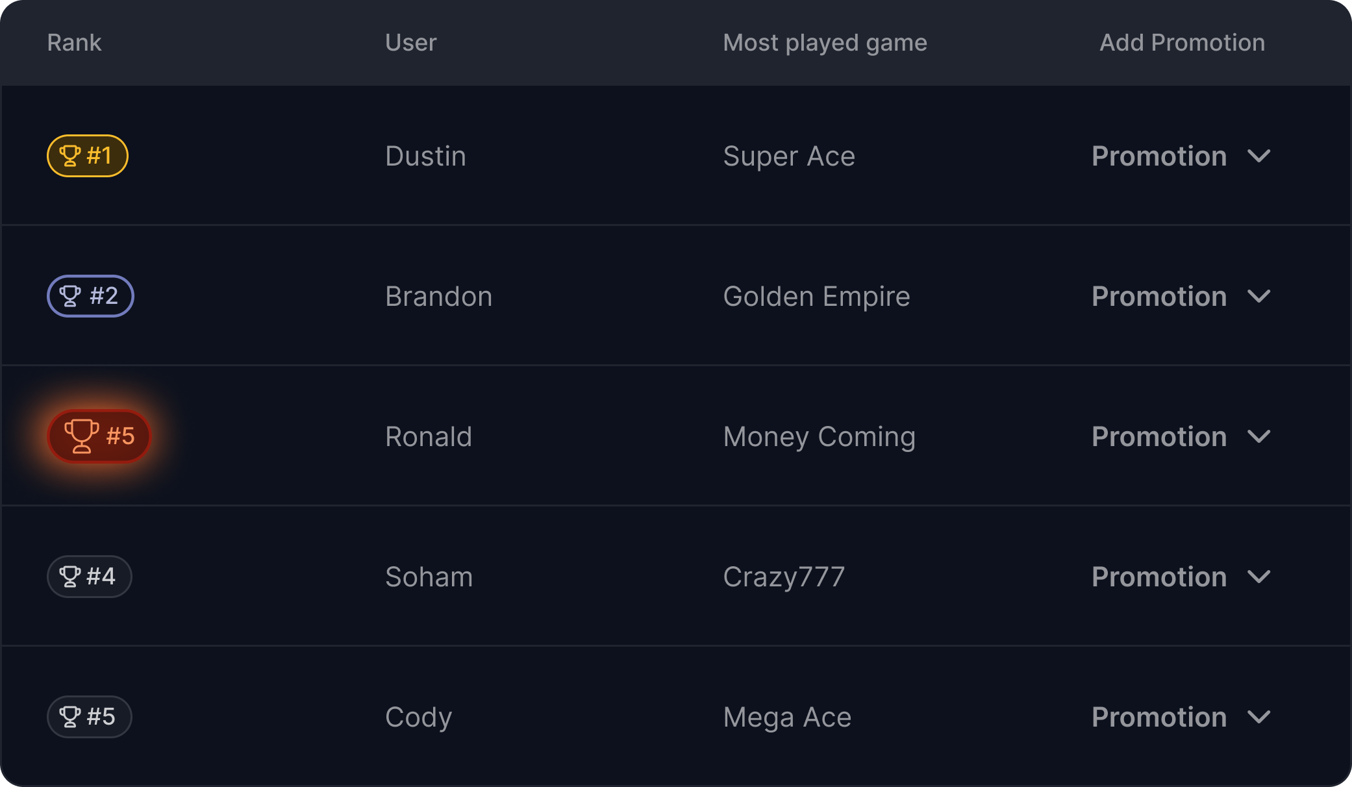Click Cody's gray #5 trophy badge
The height and width of the screenshot is (787, 1352).
tap(89, 717)
